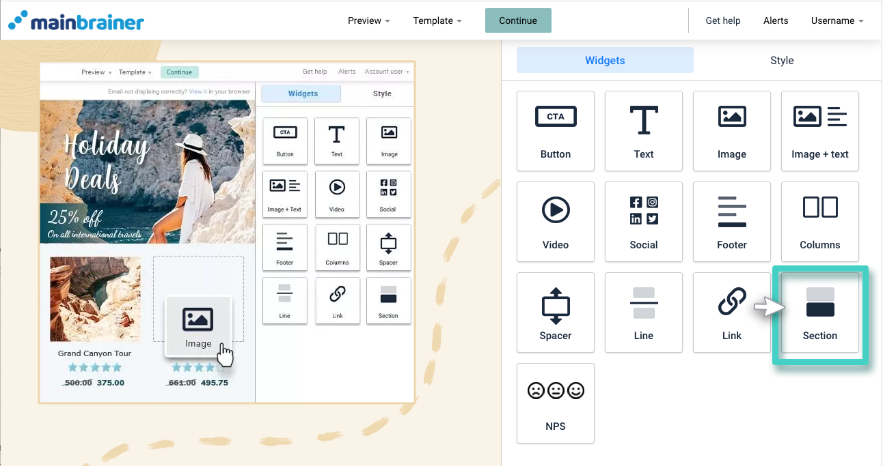Add the Footer widget
This screenshot has width=883, height=466.
(731, 222)
